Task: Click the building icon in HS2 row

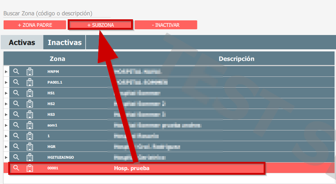Action: click(30, 104)
